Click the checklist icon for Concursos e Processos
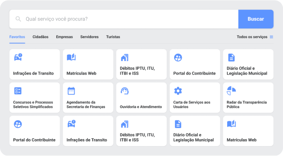This screenshot has width=283, height=156. tap(18, 91)
